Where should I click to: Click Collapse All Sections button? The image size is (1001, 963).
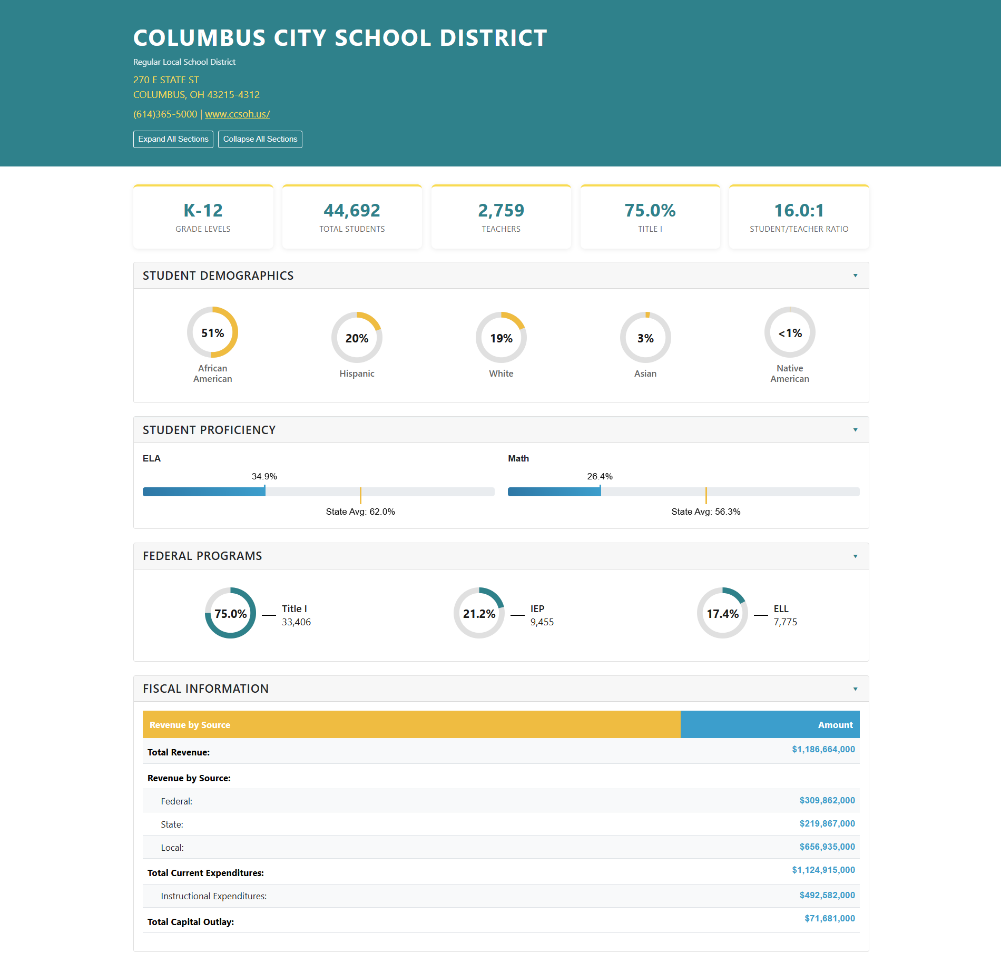click(x=260, y=139)
